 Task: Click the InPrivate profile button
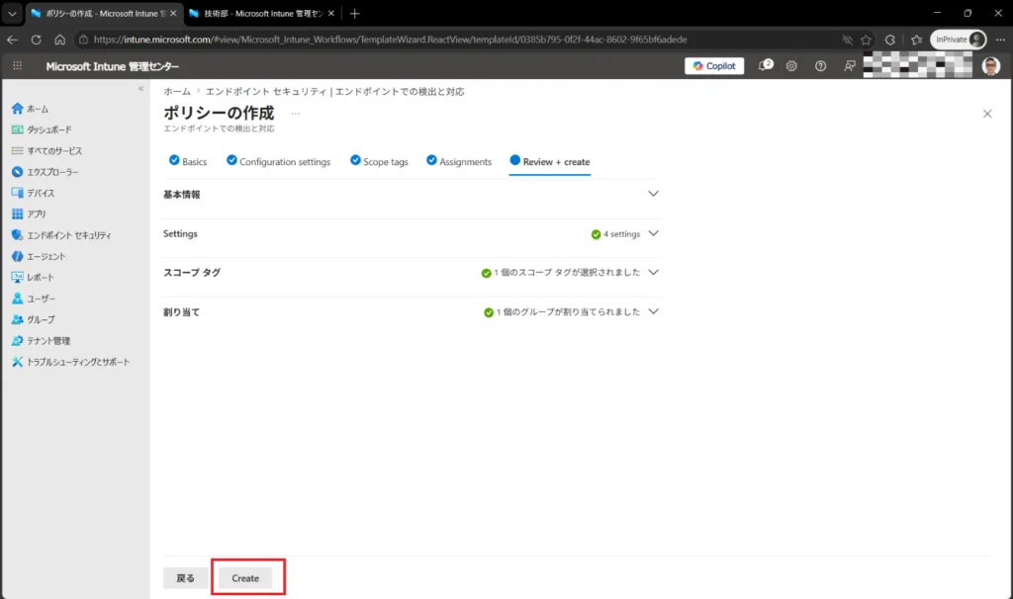pyautogui.click(x=959, y=40)
